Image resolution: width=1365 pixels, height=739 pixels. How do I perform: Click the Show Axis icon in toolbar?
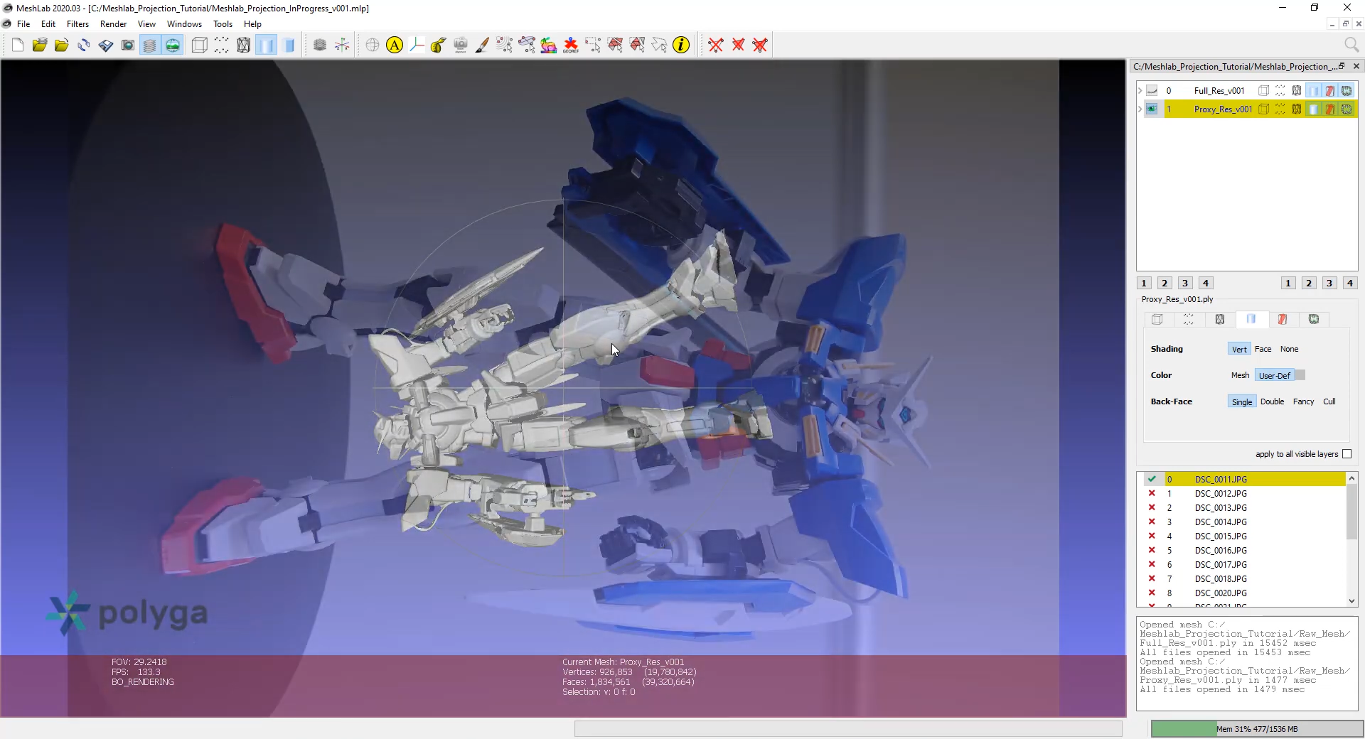point(342,45)
